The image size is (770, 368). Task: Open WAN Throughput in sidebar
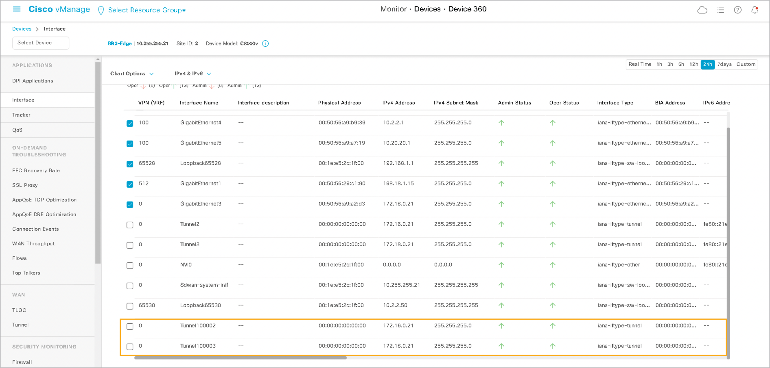click(33, 244)
